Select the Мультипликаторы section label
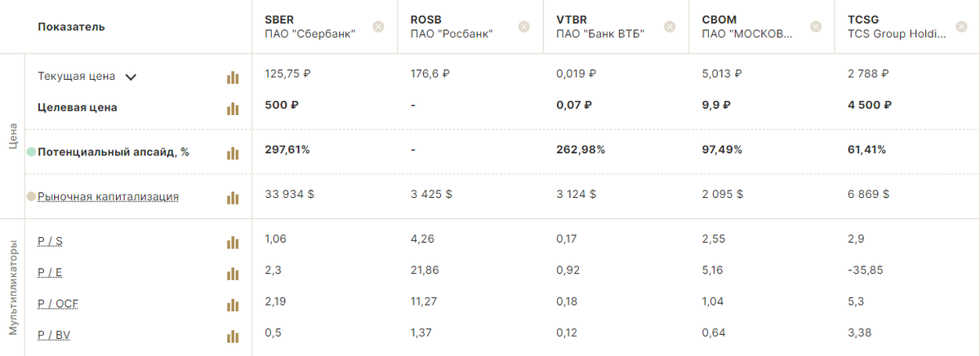The height and width of the screenshot is (356, 980). tap(13, 288)
